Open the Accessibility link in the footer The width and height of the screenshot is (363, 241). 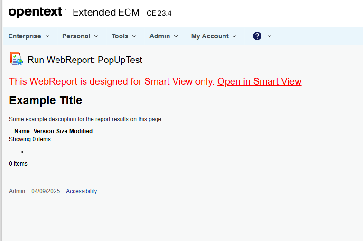82,191
